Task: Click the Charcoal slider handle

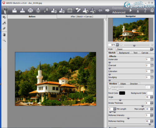Action: 110,68
